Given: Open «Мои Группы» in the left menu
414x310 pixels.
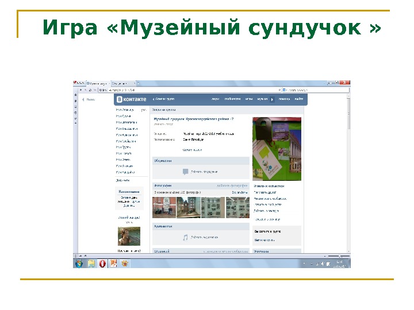Looking at the screenshot, I should [x=123, y=148].
